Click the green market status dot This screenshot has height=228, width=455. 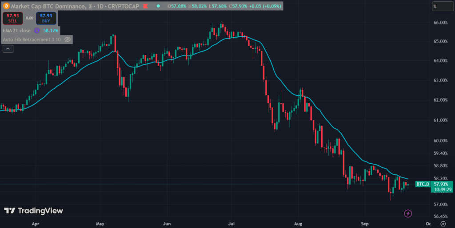tap(158, 6)
